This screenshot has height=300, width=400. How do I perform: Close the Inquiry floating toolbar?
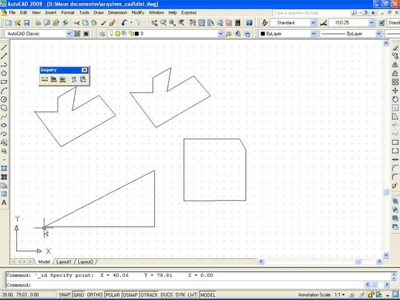click(x=85, y=70)
